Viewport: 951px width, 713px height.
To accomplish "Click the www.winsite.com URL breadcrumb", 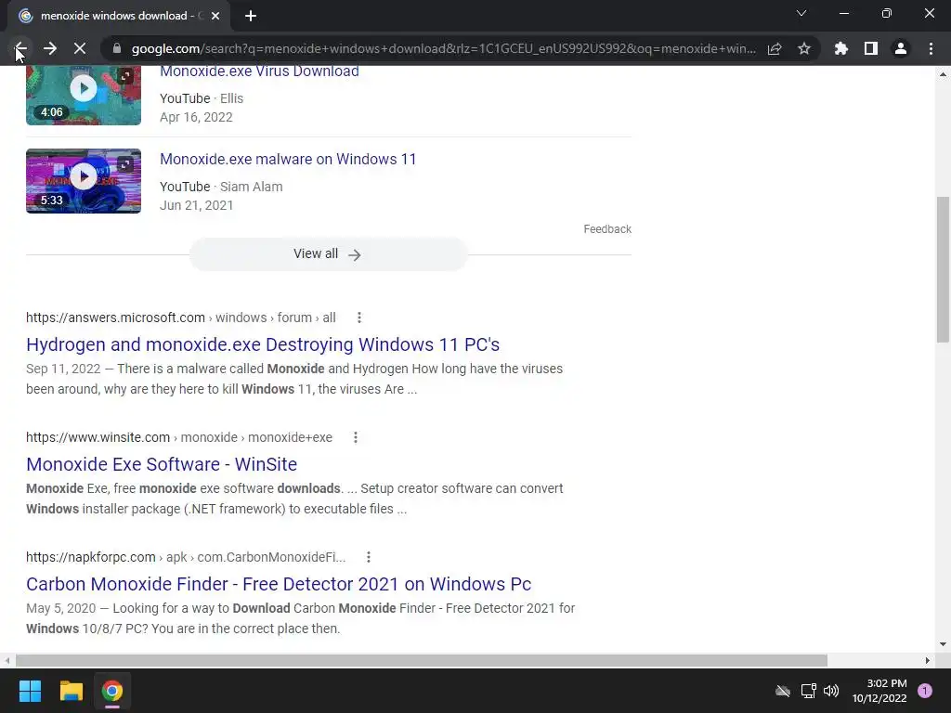I will point(179,437).
